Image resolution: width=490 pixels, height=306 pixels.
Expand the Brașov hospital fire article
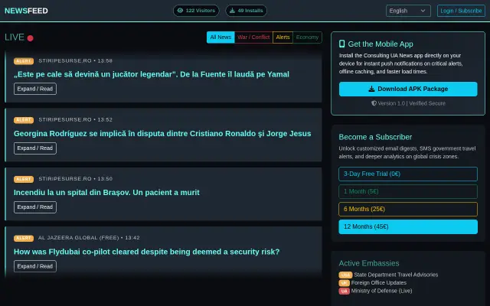pos(35,207)
